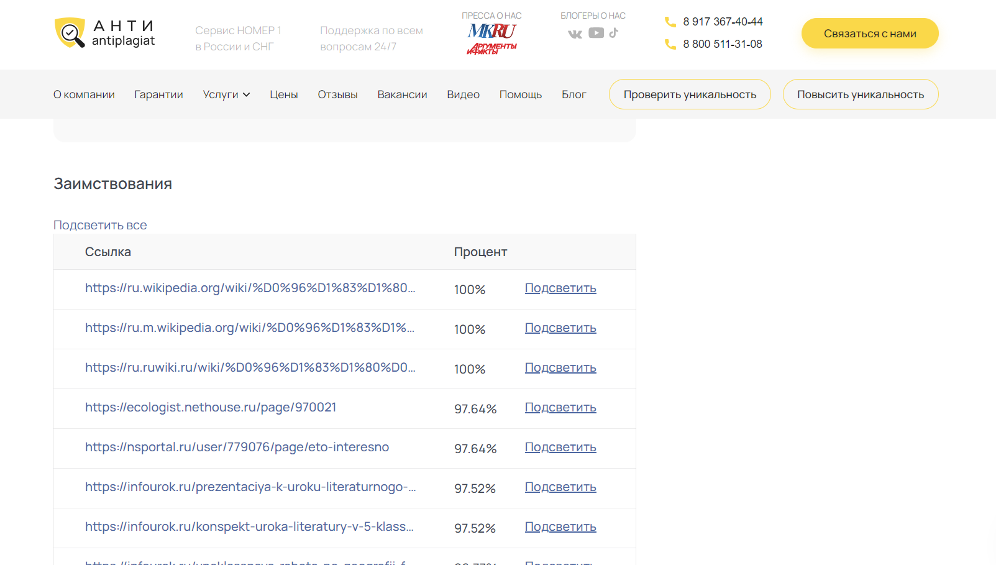Open the О компании menu item
The image size is (996, 565).
pos(84,94)
